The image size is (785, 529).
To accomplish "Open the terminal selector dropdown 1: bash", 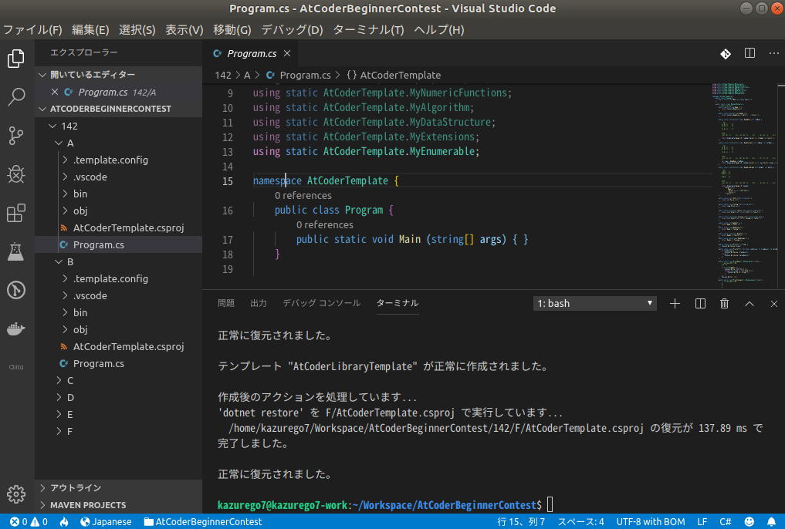I will (595, 304).
